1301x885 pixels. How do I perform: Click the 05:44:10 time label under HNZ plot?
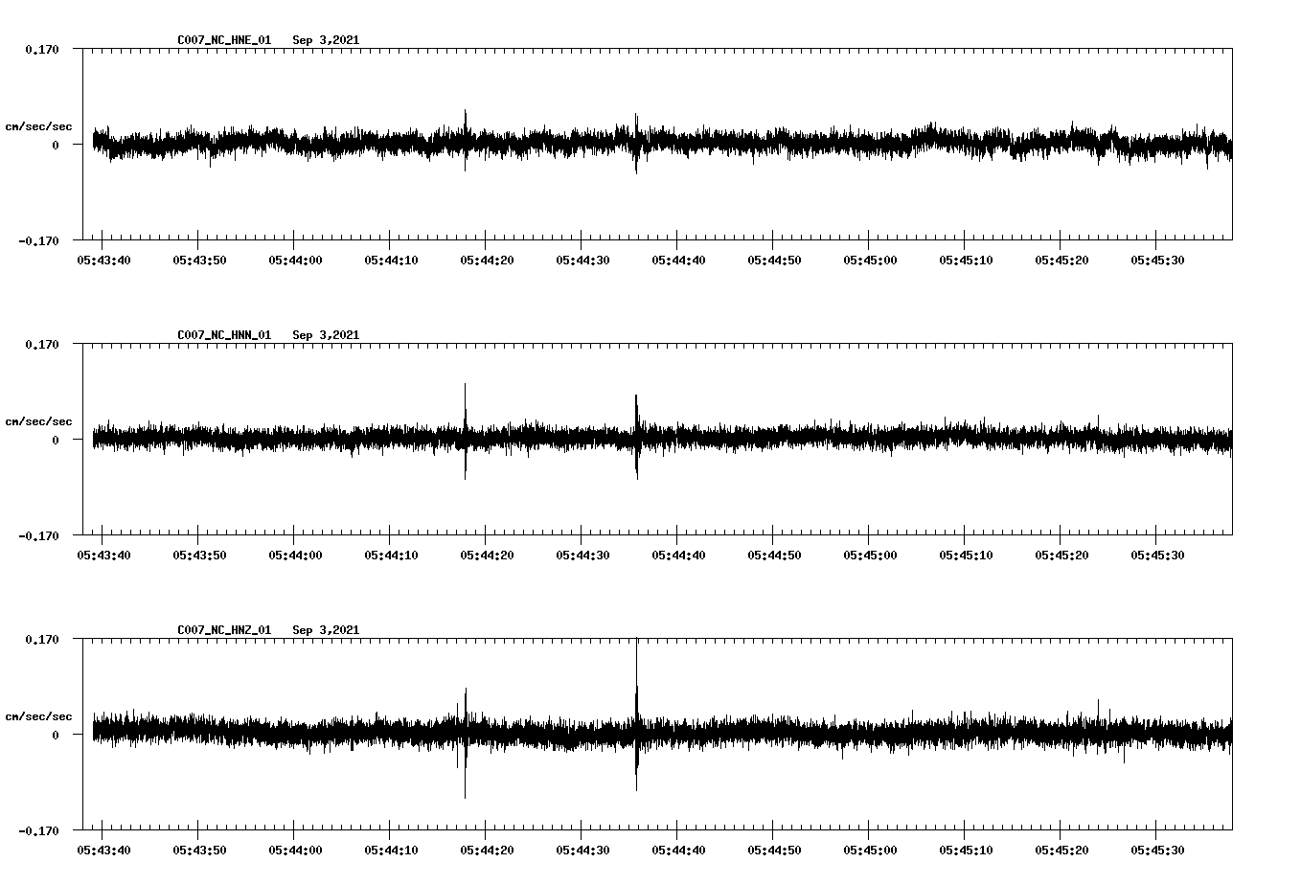tap(391, 850)
